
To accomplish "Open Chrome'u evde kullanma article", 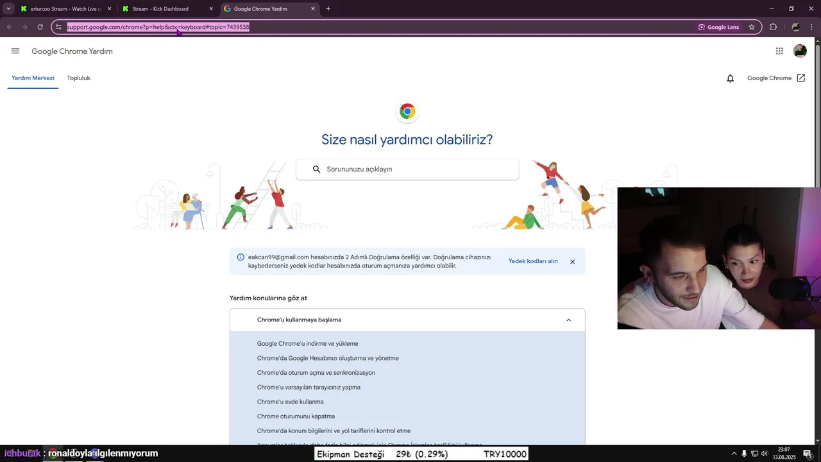I will (291, 402).
